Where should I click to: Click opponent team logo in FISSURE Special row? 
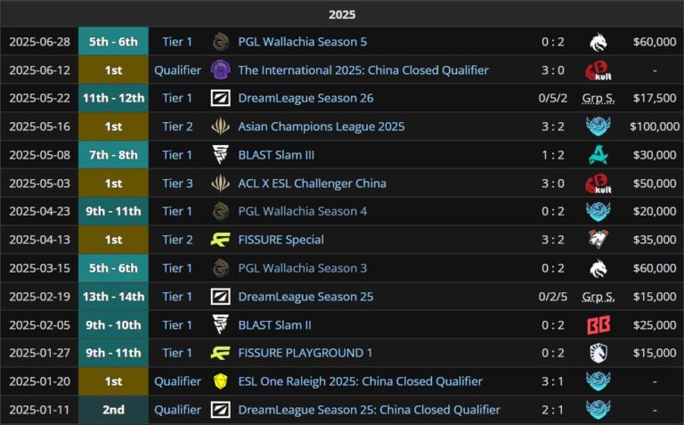click(598, 240)
